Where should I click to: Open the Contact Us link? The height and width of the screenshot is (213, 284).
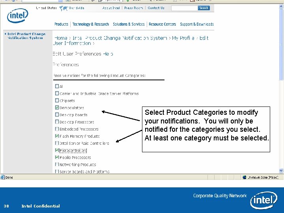point(156,8)
